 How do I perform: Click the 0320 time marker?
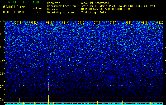[160, 23]
